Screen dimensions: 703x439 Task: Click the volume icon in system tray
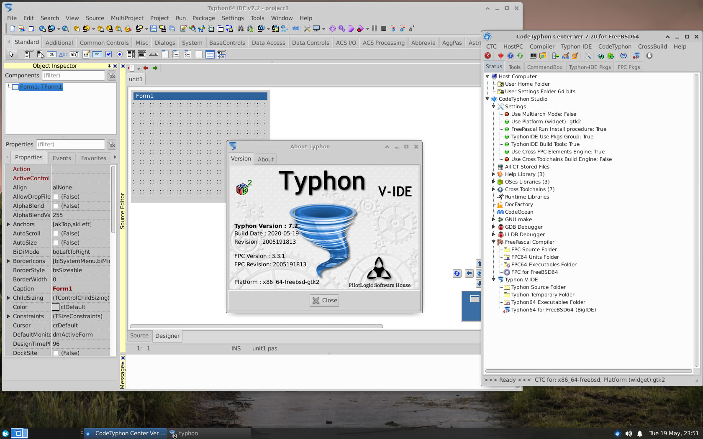pyautogui.click(x=629, y=434)
